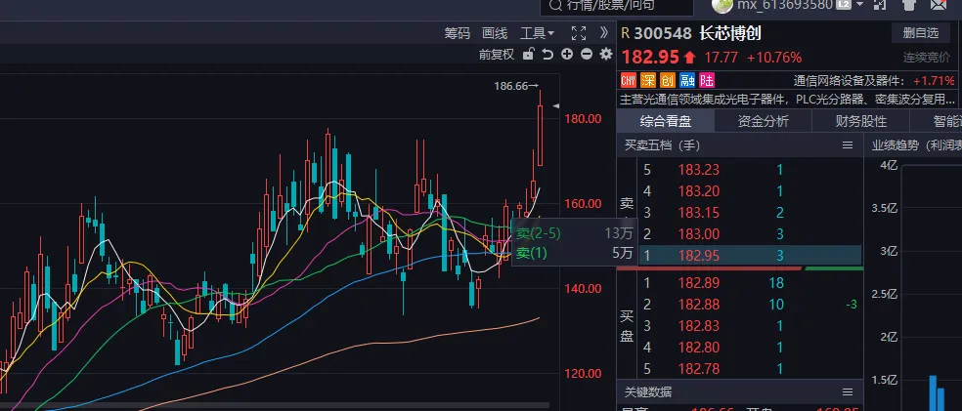Open the 买卖五档 panel hamburger menu
This screenshot has width=962, height=411.
click(x=848, y=145)
